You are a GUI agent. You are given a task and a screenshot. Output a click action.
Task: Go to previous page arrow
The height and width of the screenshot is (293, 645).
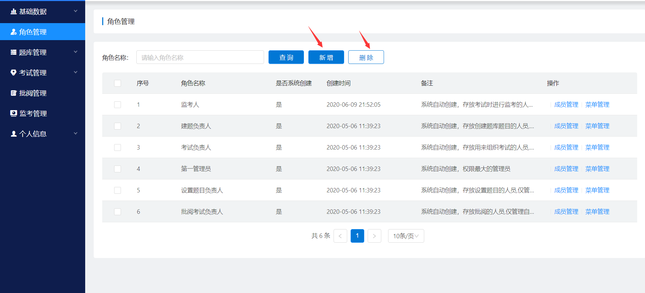(x=340, y=236)
